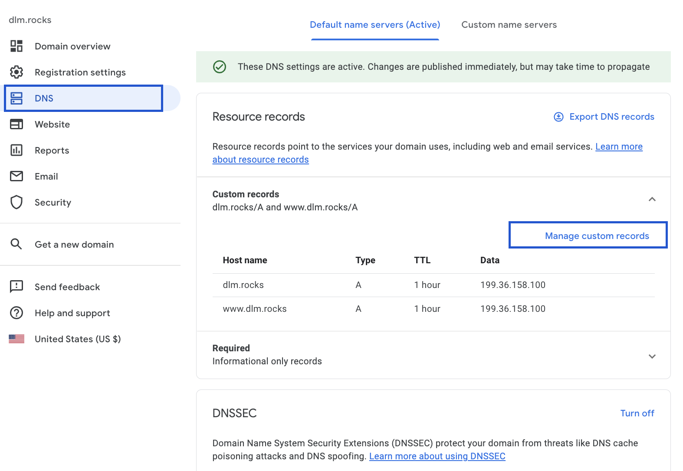Collapse the Custom records section
Screen dimensions: 683x471
point(652,200)
